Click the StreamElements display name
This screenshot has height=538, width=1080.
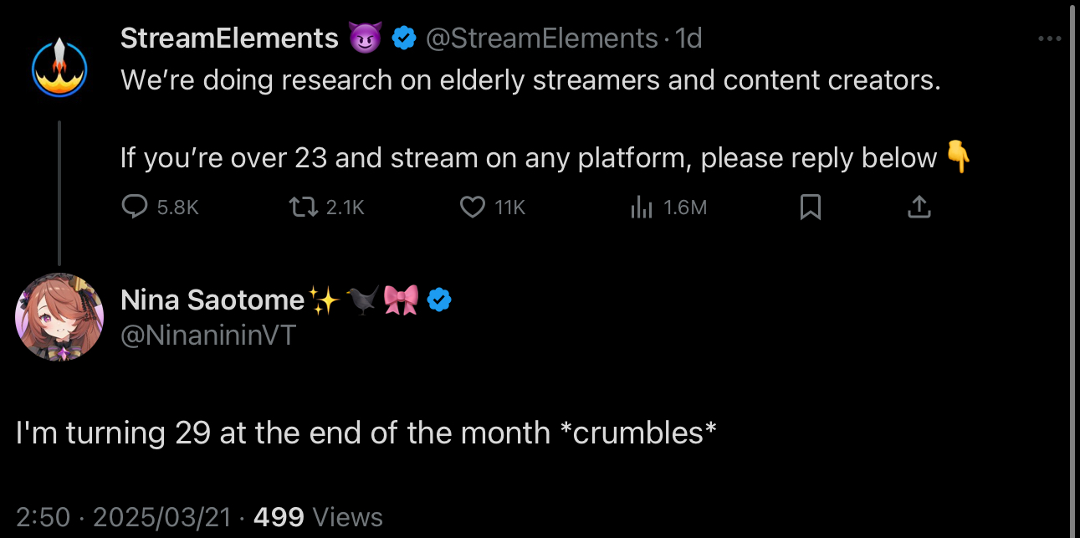point(228,38)
